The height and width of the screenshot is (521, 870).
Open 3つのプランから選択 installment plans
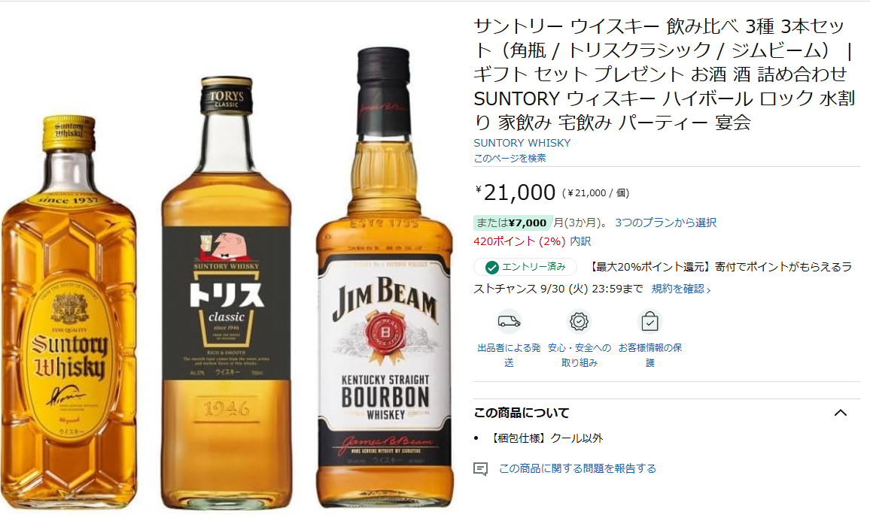[666, 223]
